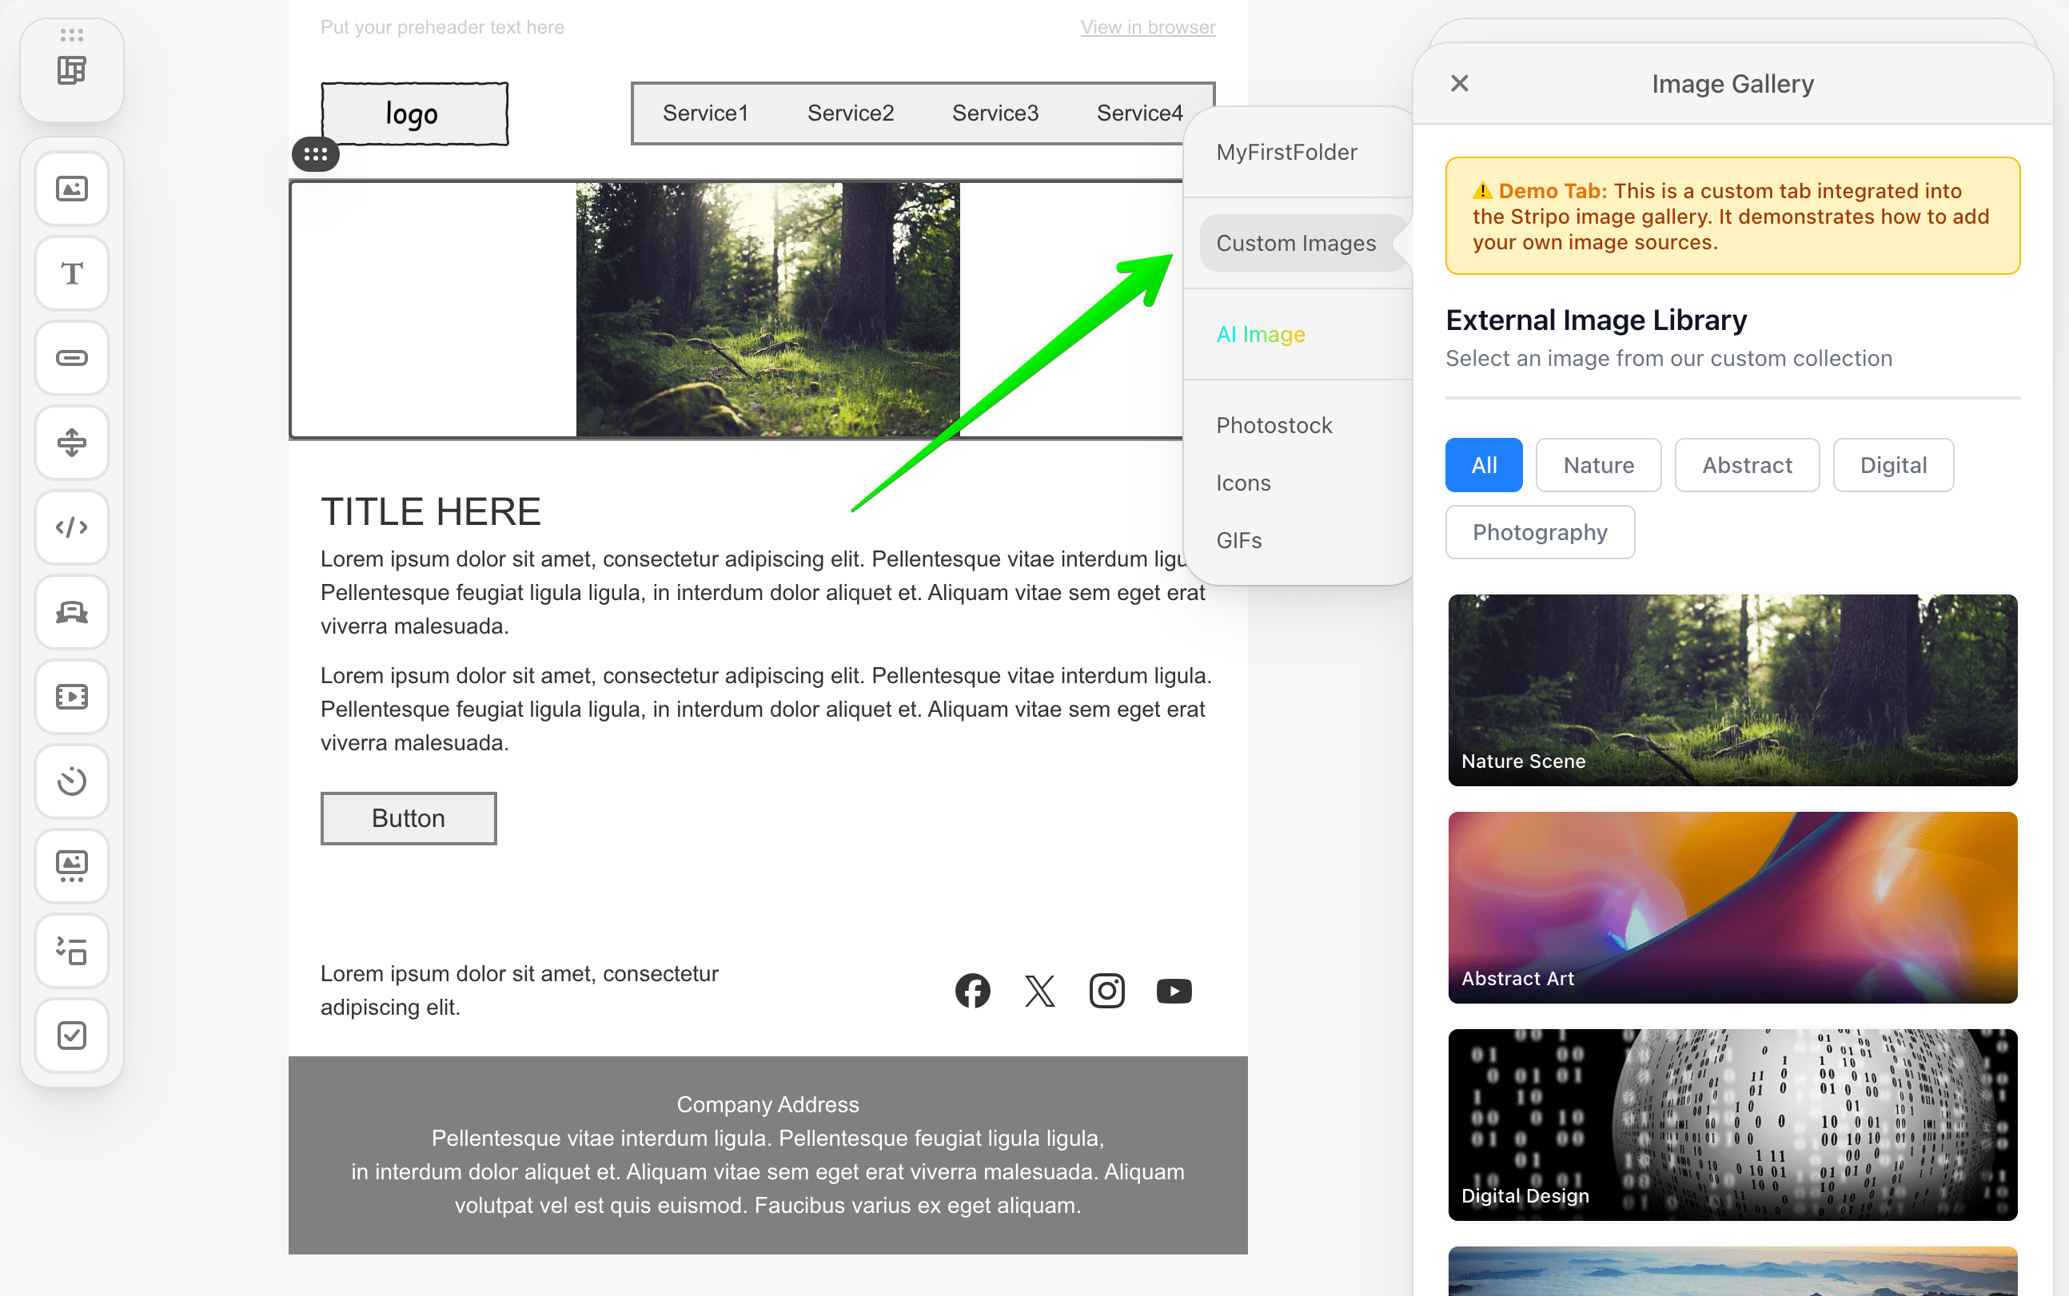The image size is (2069, 1296).
Task: Select the Spacer divider block icon
Action: (72, 443)
